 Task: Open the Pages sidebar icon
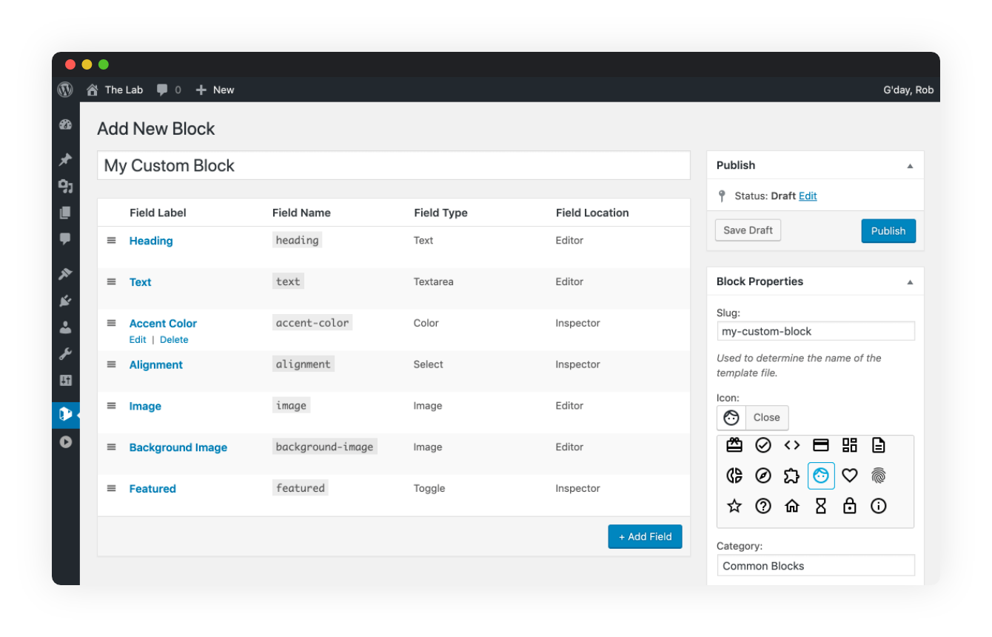[x=65, y=213]
